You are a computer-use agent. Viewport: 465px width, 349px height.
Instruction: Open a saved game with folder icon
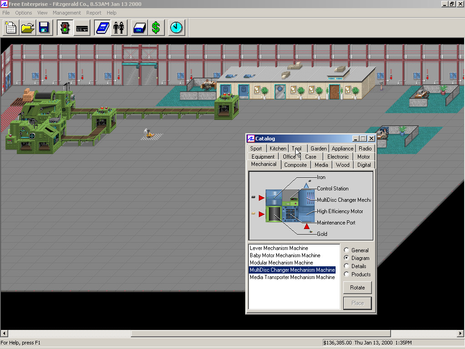27,28
